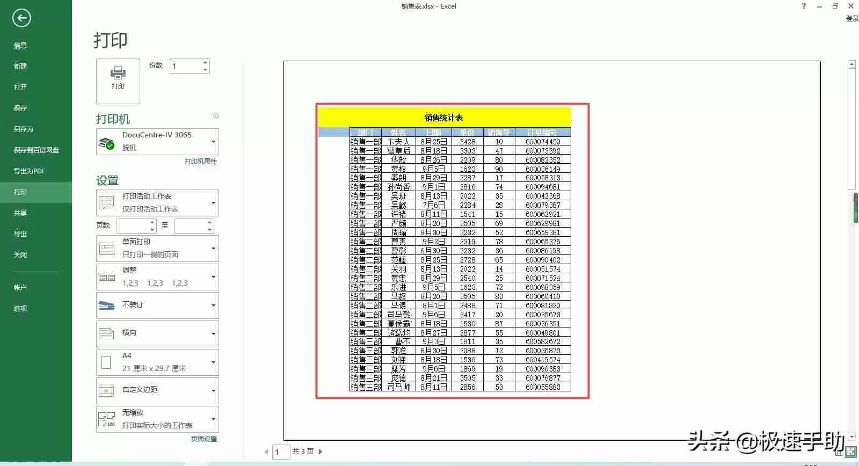Click the printer info icon beside 打印机
Image resolution: width=859 pixels, height=466 pixels.
coord(216,116)
